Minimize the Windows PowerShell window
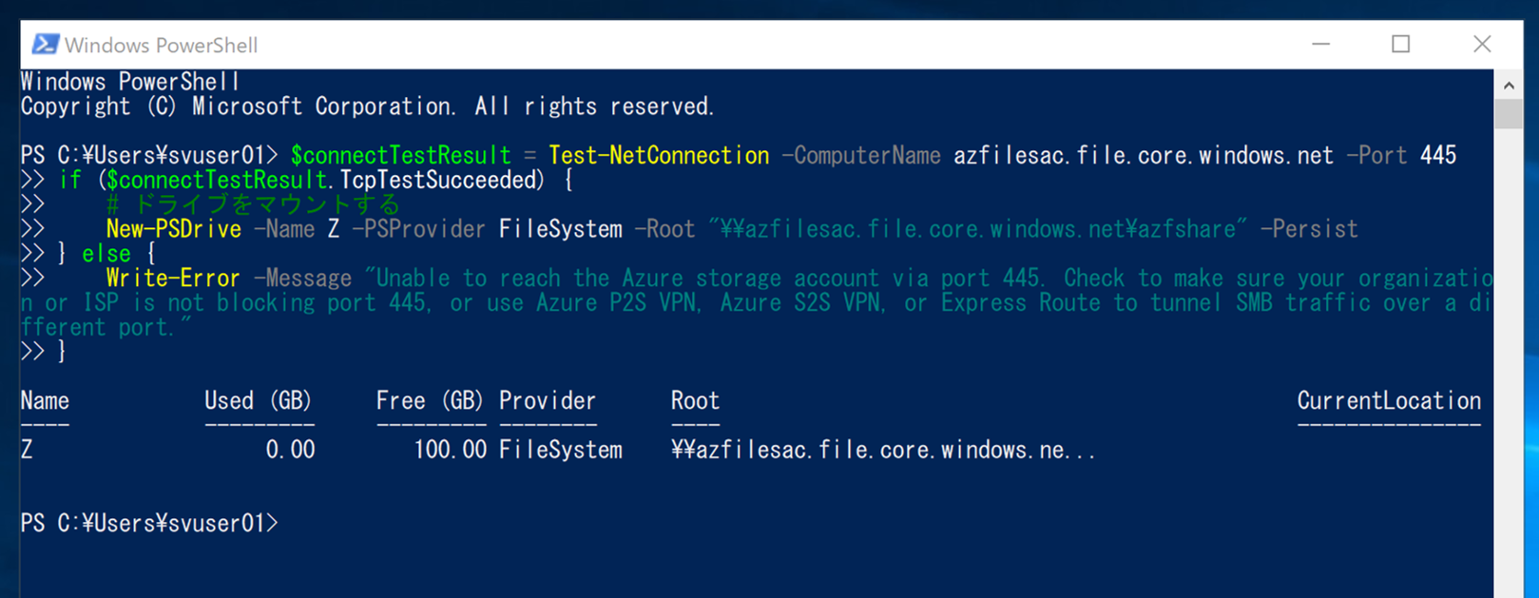The height and width of the screenshot is (598, 1539). click(x=1320, y=44)
